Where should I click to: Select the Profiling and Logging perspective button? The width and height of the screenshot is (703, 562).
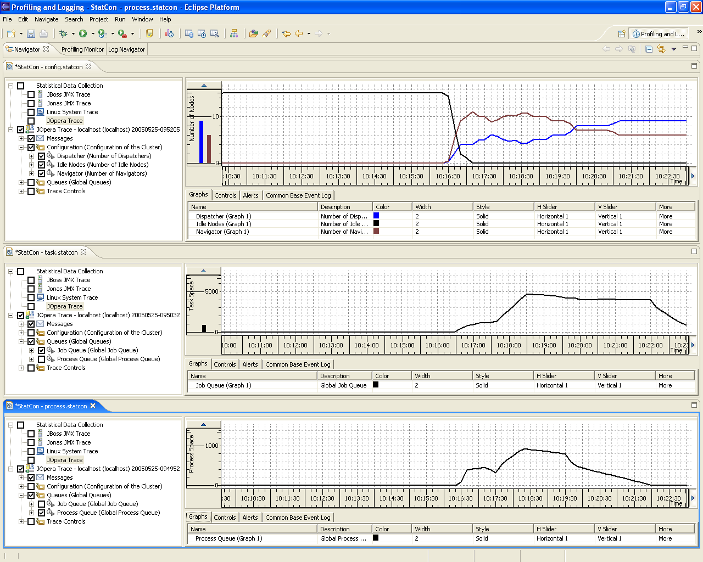659,33
